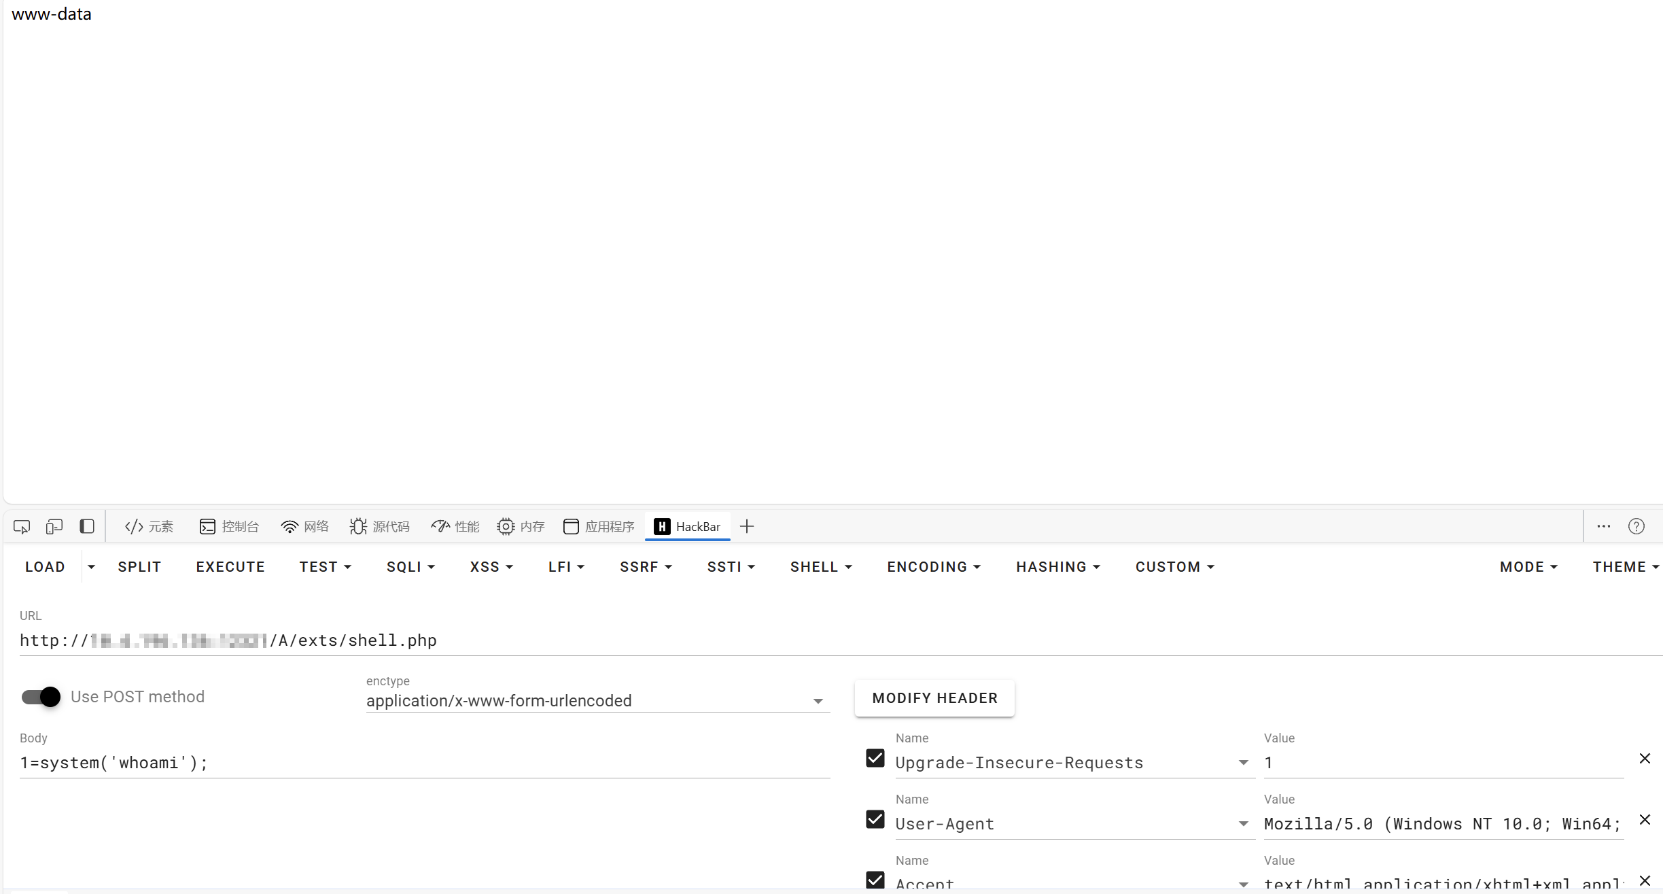Open the THEME dropdown menu

(1626, 567)
